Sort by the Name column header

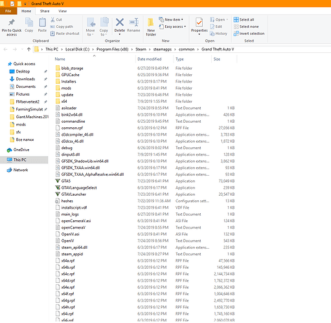[x=60, y=59]
